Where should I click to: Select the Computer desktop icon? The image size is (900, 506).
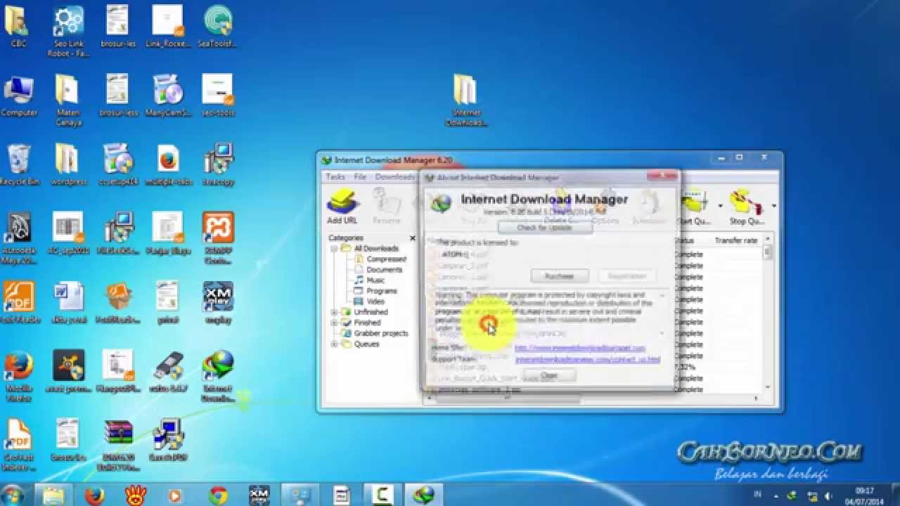point(19,96)
